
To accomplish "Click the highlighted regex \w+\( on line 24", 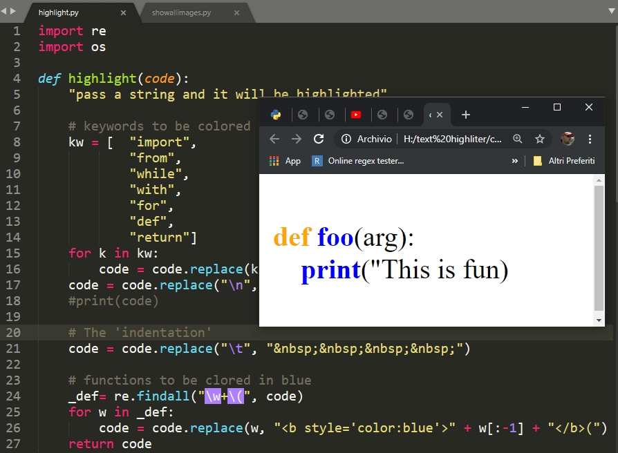I will 224,396.
